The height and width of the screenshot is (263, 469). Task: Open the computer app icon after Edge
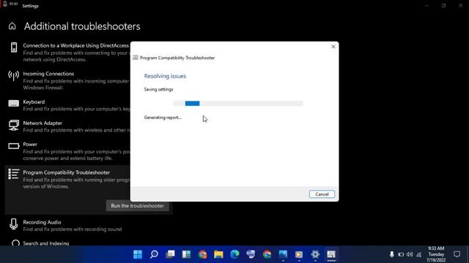click(x=251, y=254)
